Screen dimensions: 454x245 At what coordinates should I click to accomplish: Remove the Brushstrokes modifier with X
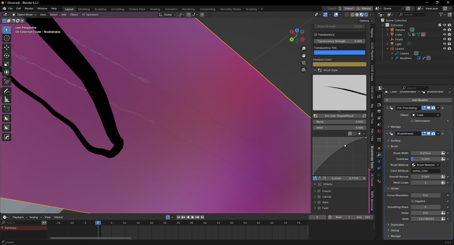(443, 133)
